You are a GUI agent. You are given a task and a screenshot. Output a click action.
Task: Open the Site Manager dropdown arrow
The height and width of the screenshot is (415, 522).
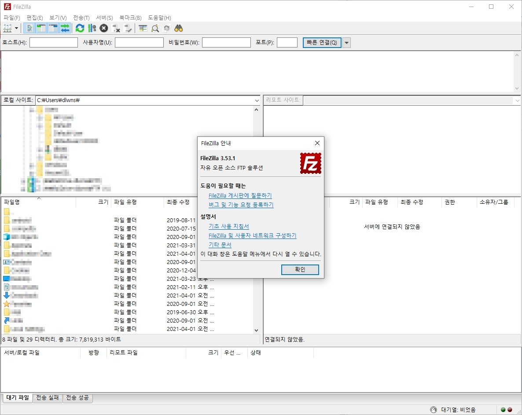pos(16,28)
